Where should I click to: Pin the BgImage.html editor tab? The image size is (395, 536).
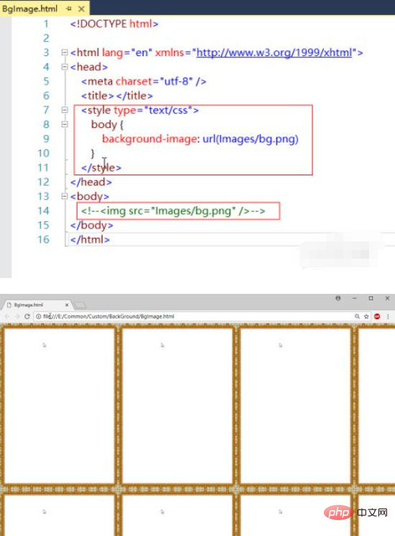tap(69, 9)
